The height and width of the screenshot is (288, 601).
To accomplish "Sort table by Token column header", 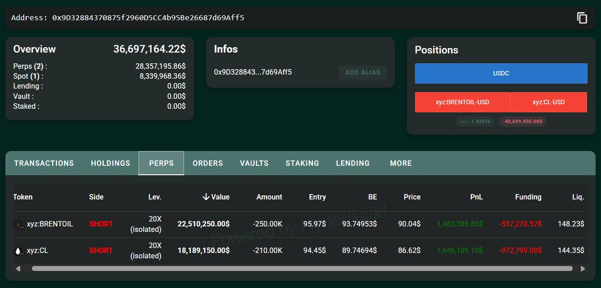I will [23, 197].
